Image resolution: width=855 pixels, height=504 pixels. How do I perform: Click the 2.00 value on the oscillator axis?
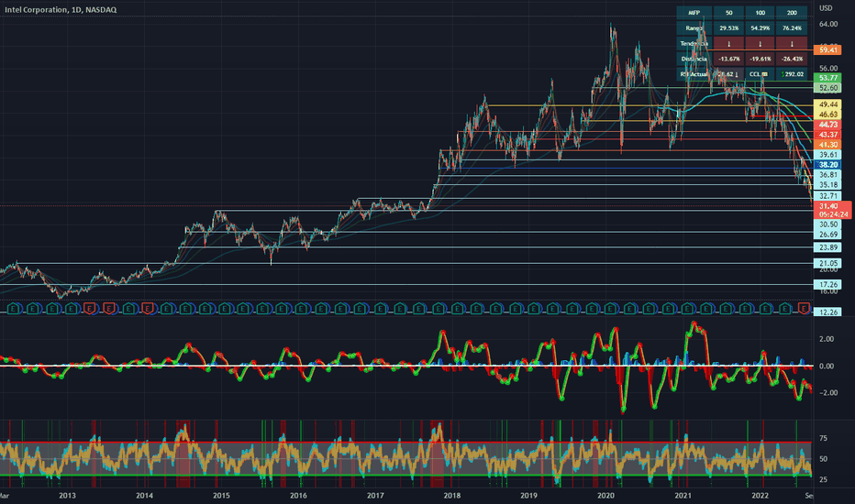tap(827, 339)
